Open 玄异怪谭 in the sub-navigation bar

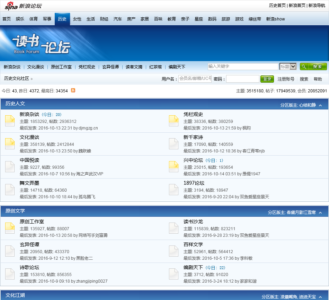coord(110,67)
